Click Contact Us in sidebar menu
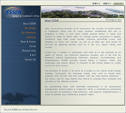The width and height of the screenshot is (126, 113). coord(30,60)
